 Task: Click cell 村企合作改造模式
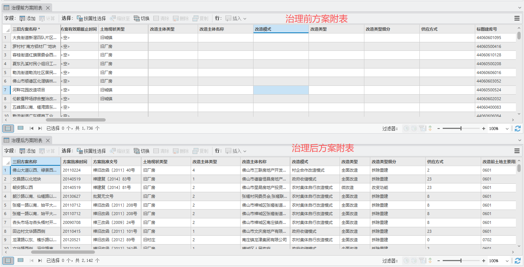pyautogui.click(x=315, y=170)
